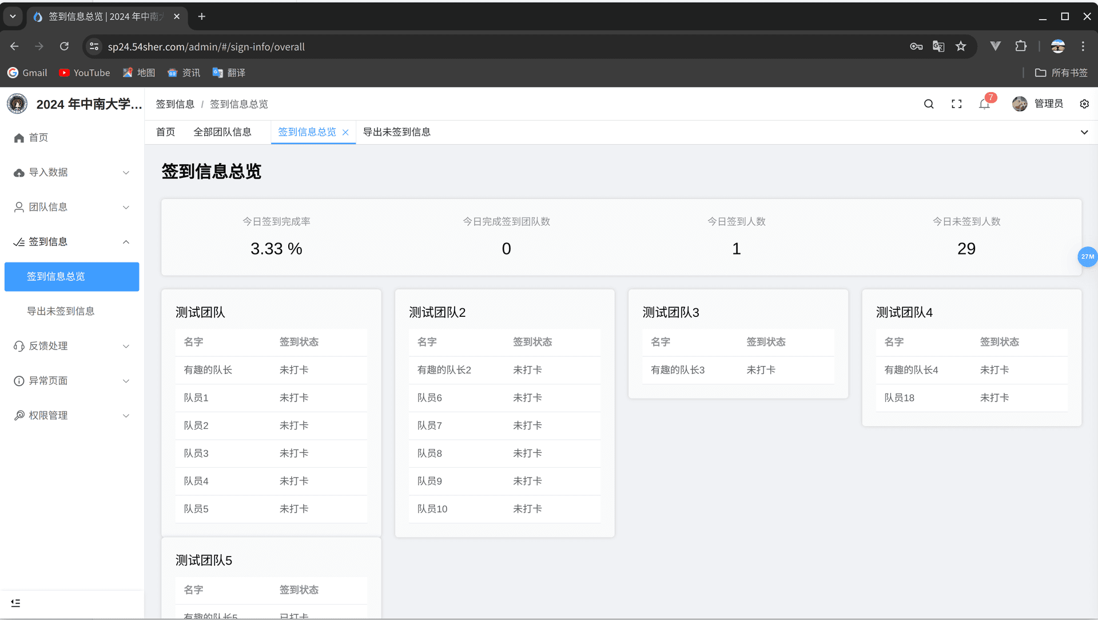The width and height of the screenshot is (1098, 620).
Task: Expand the 反馈处理 sidebar menu
Action: (x=72, y=346)
